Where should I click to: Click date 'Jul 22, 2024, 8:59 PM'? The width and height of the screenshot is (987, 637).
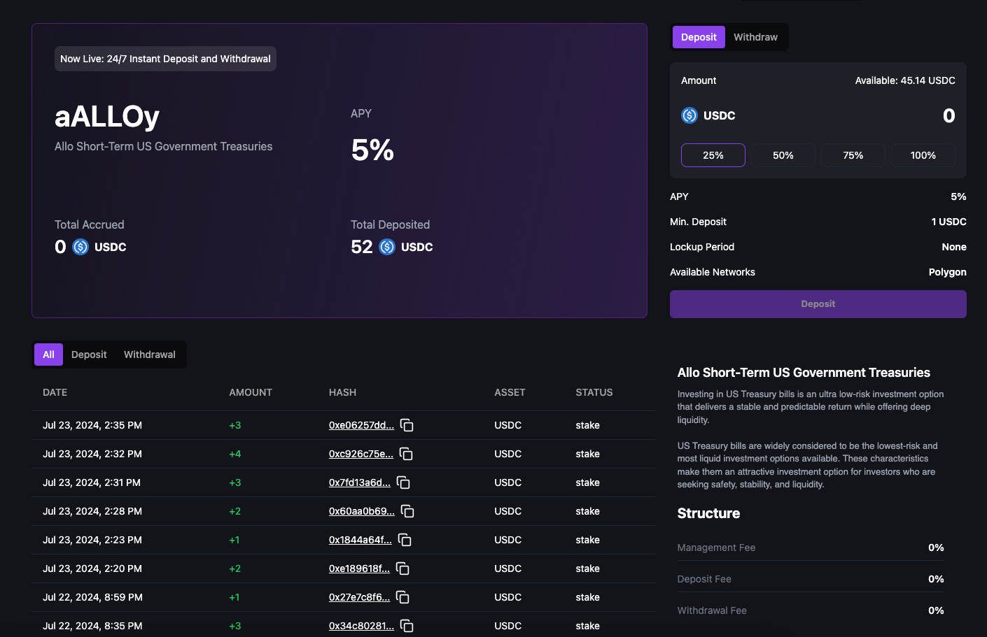point(92,597)
